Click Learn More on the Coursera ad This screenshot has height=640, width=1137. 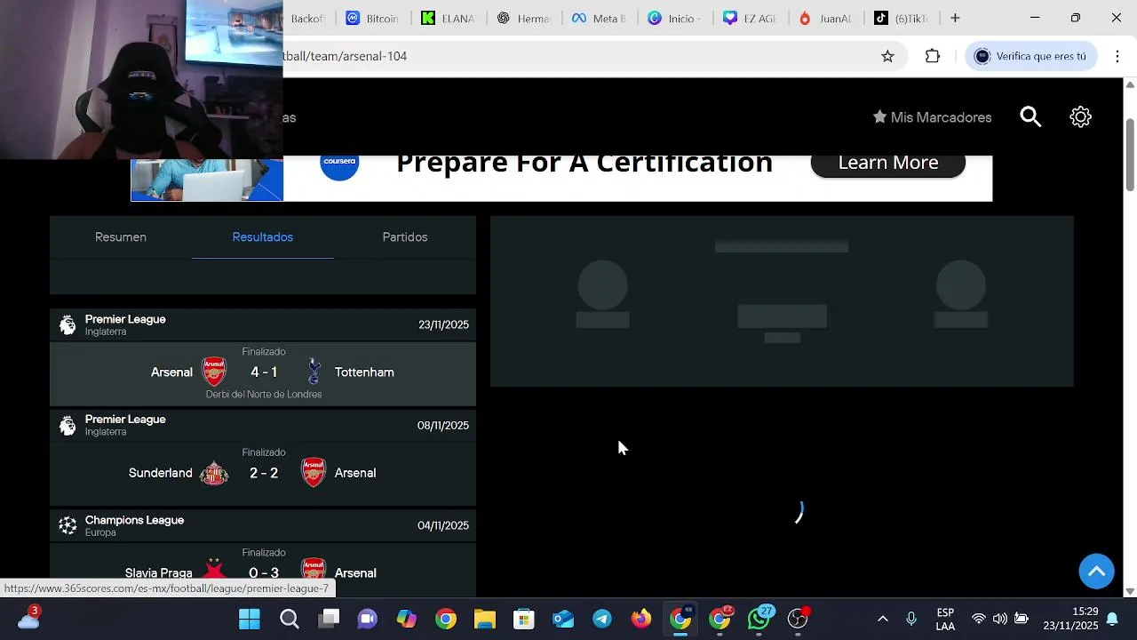tap(888, 163)
